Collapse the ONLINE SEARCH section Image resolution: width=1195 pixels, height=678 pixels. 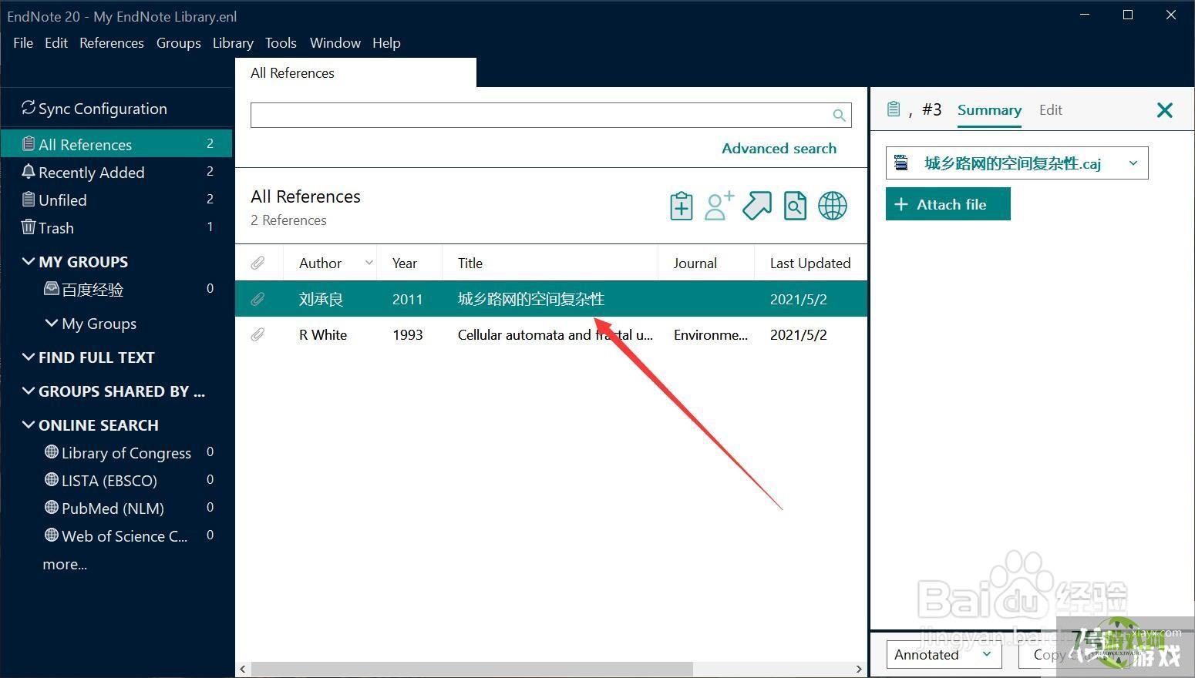[29, 425]
